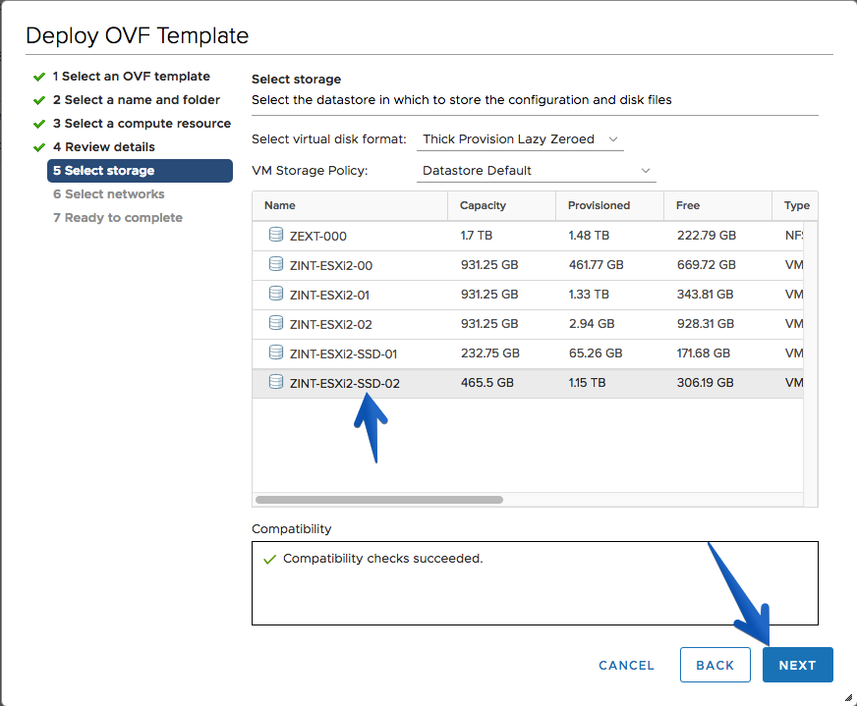This screenshot has height=706, width=857.
Task: Click the datastore icon for ZEXT-000
Action: tap(276, 235)
